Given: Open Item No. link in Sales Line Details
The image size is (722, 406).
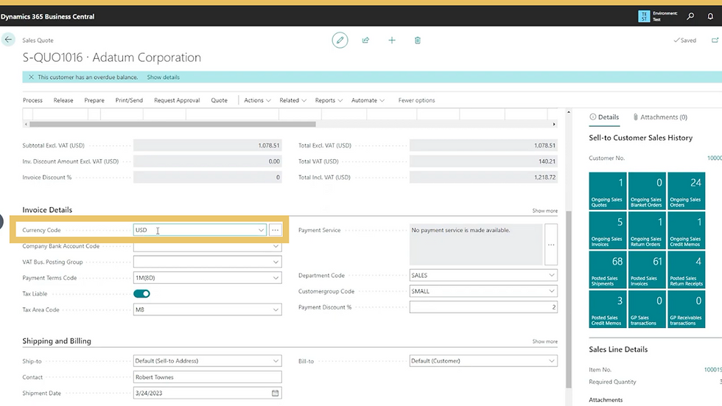Looking at the screenshot, I should tap(713, 370).
